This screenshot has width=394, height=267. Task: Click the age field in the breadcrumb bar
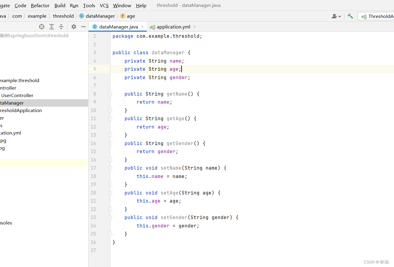tap(131, 16)
